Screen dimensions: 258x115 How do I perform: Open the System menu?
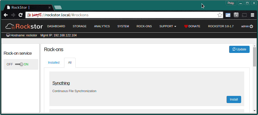point(123,26)
